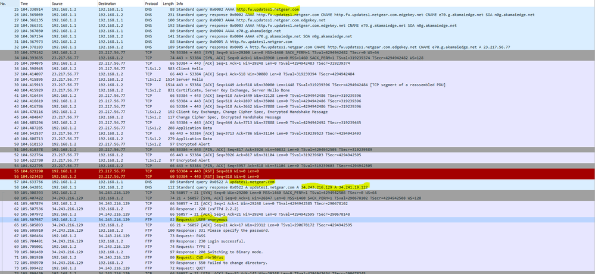Screen dimensions: 595x274
Task: Select packet 33 SYN to port 443
Action: pos(298,53)
